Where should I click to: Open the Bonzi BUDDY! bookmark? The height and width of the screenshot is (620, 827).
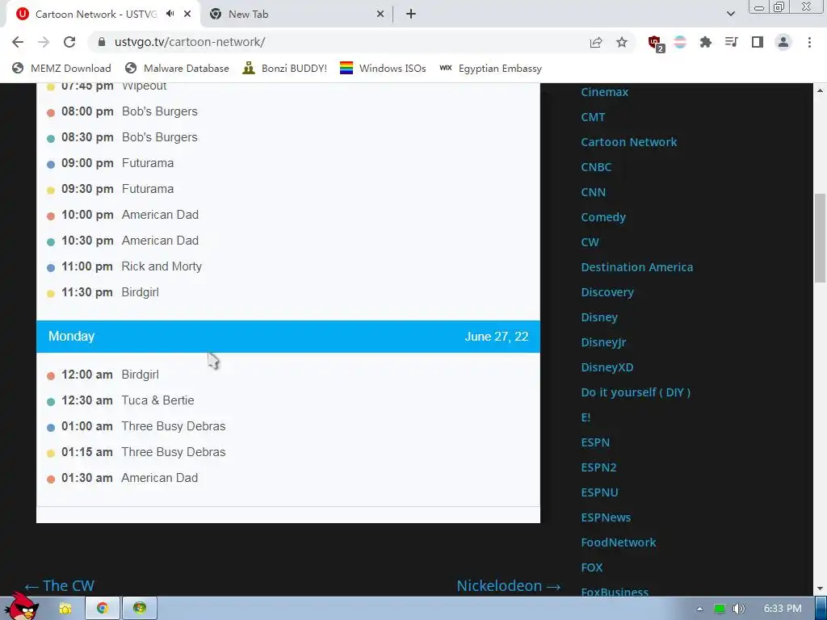[285, 69]
